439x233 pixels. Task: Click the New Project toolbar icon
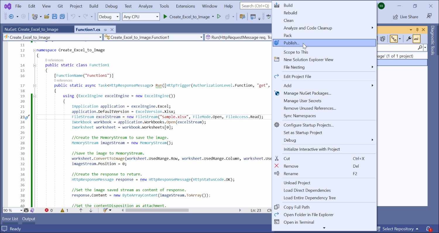tap(35, 17)
